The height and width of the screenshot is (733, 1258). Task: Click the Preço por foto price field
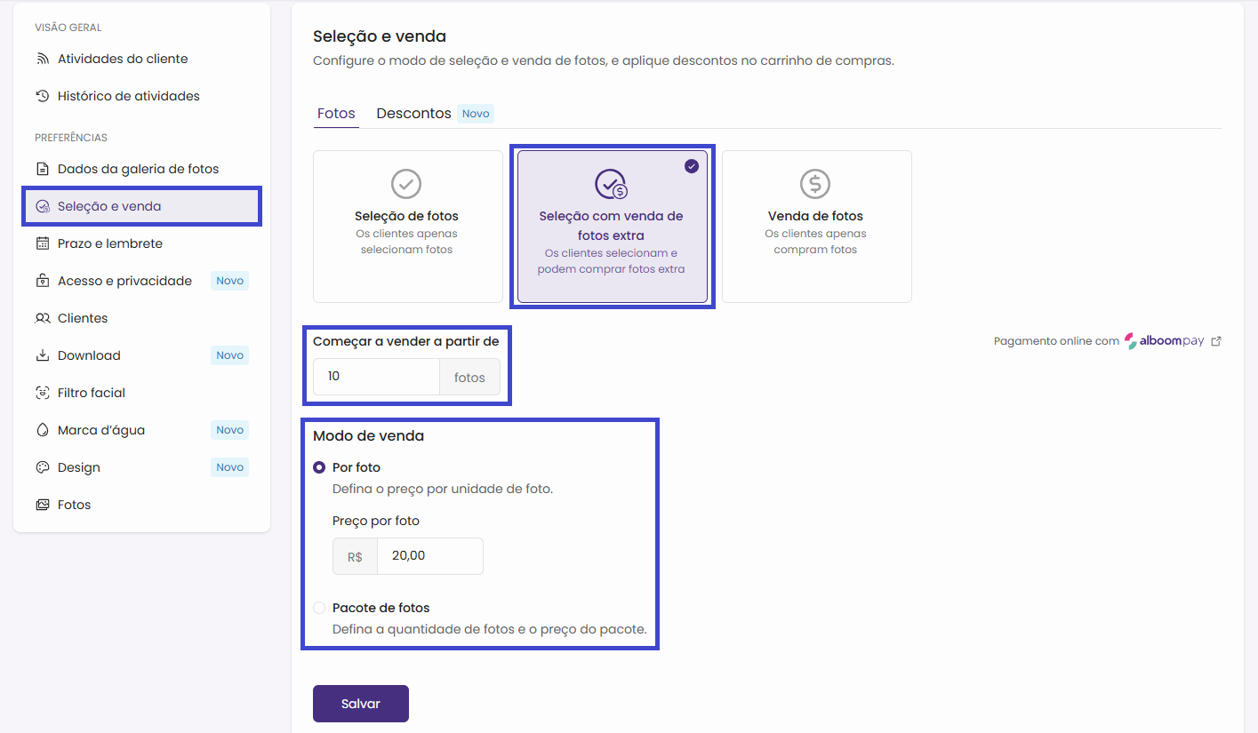point(429,556)
